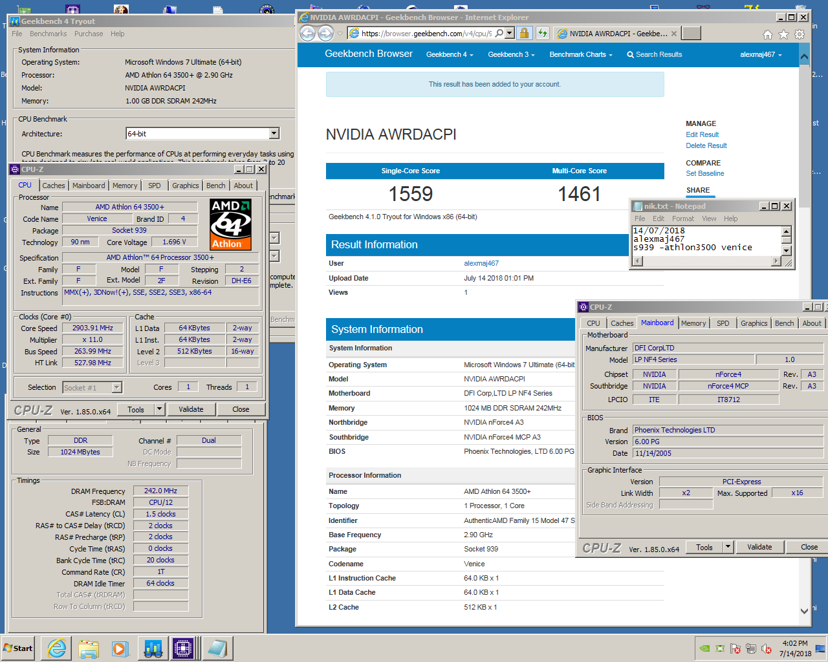The height and width of the screenshot is (662, 828).
Task: Open the Internet Explorer Tools gear icon
Action: tap(800, 34)
